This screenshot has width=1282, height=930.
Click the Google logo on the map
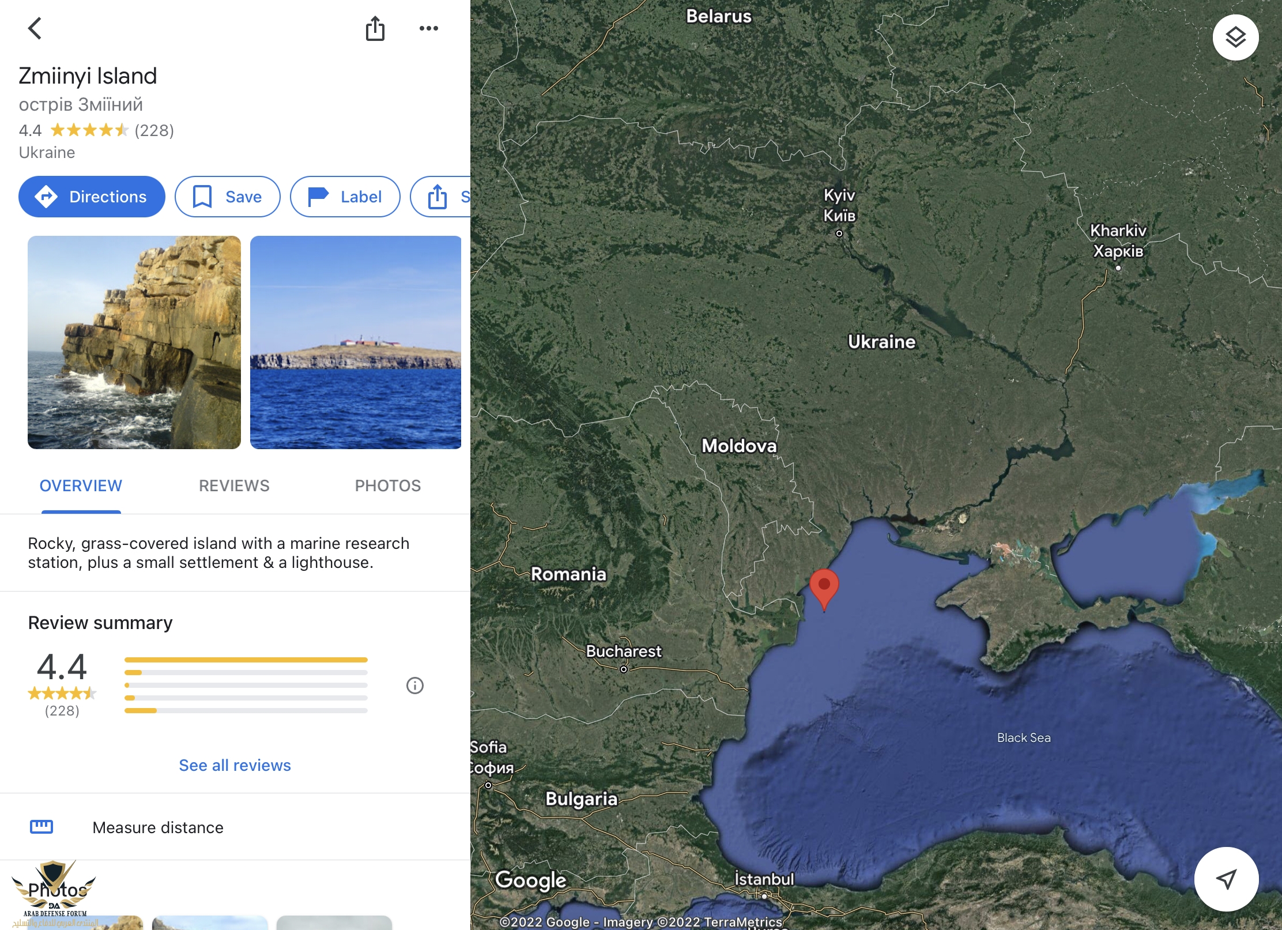[531, 880]
